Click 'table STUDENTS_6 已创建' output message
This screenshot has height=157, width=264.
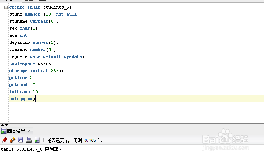tap(31, 149)
